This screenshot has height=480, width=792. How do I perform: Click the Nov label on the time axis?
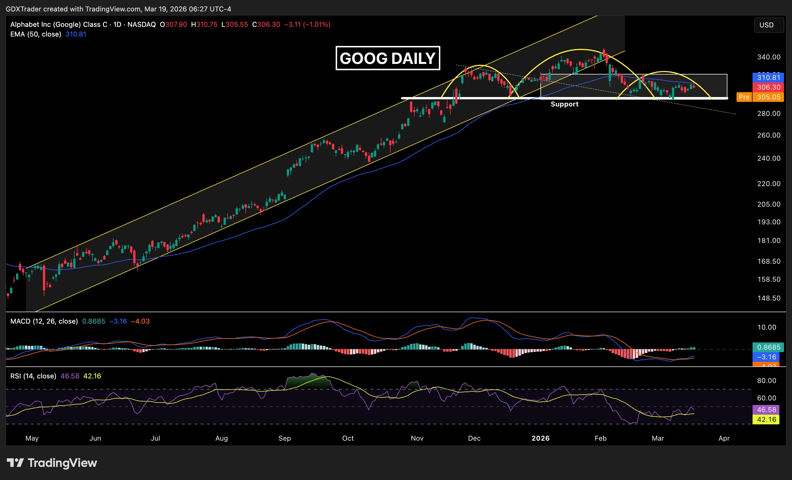(417, 438)
